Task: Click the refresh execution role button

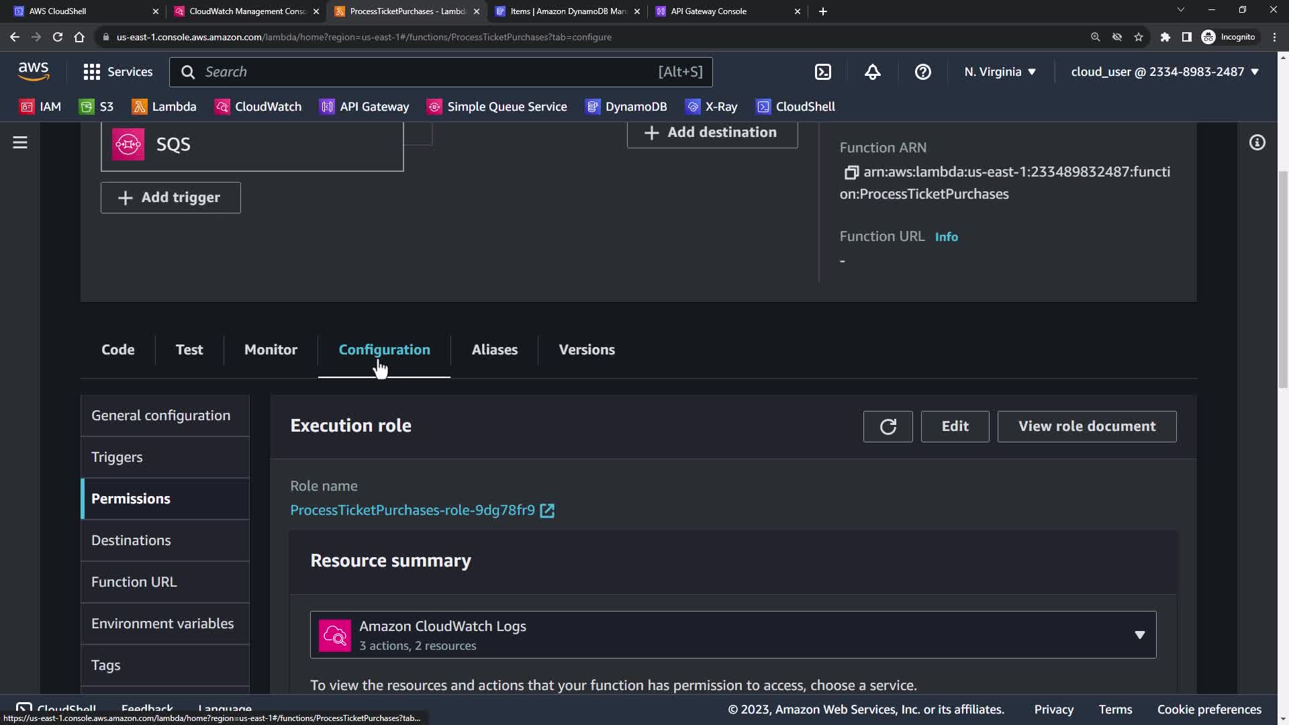Action: point(888,426)
